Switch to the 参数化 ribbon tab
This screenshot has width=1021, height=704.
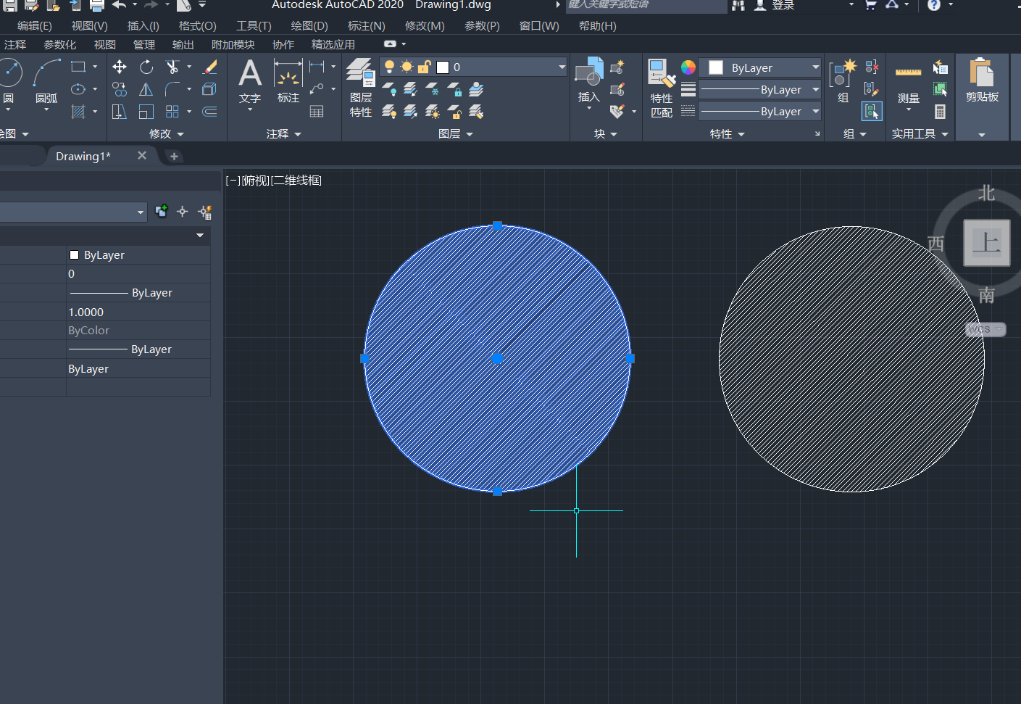59,45
